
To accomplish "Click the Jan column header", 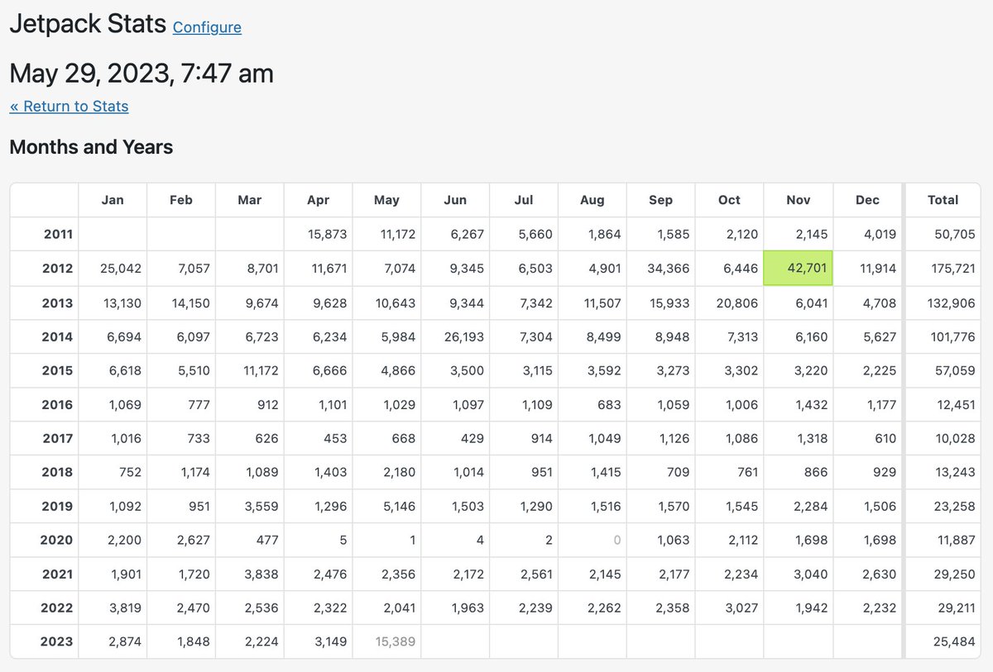I will click(113, 200).
